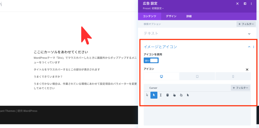Image resolution: width=259 pixels, height=128 pixels.
Task: Open the three-dot menu in purple header
Action: (x=251, y=4)
